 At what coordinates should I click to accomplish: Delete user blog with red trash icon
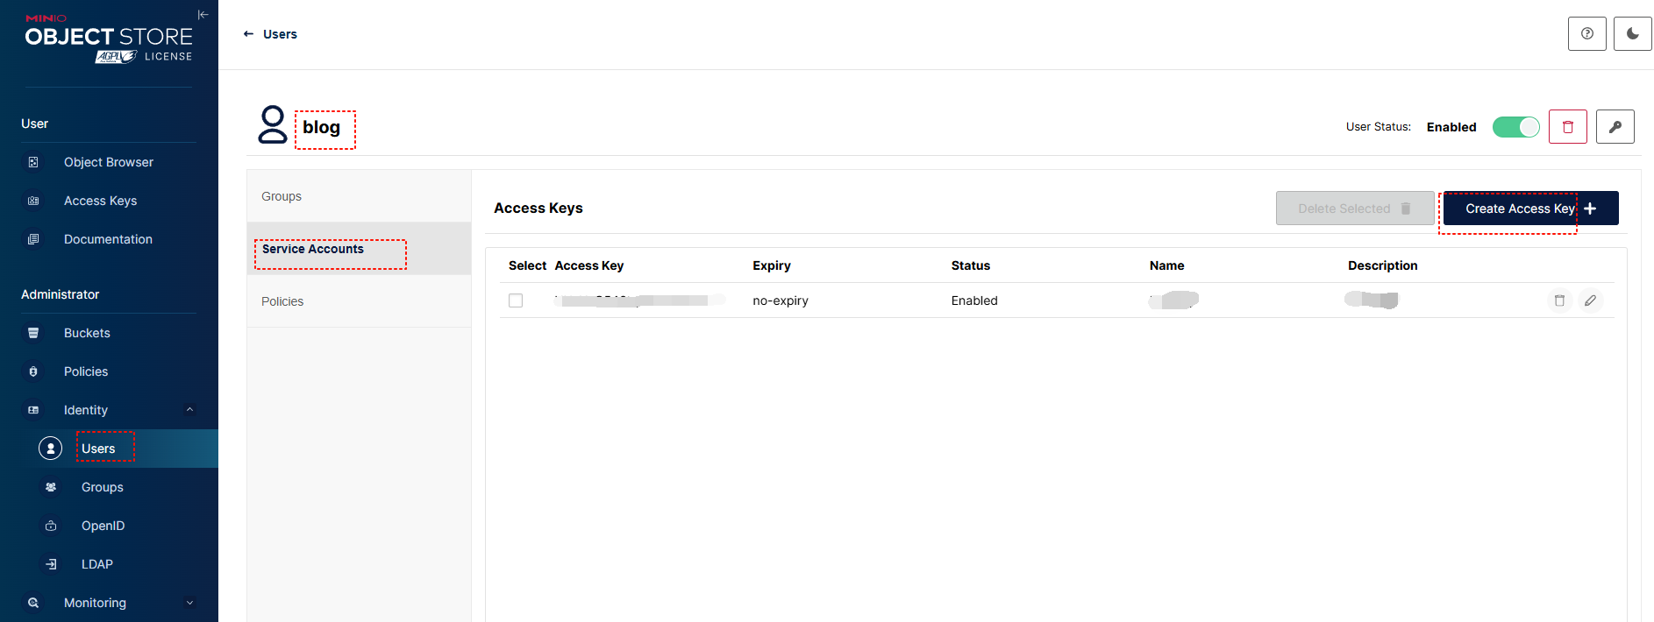click(1567, 127)
